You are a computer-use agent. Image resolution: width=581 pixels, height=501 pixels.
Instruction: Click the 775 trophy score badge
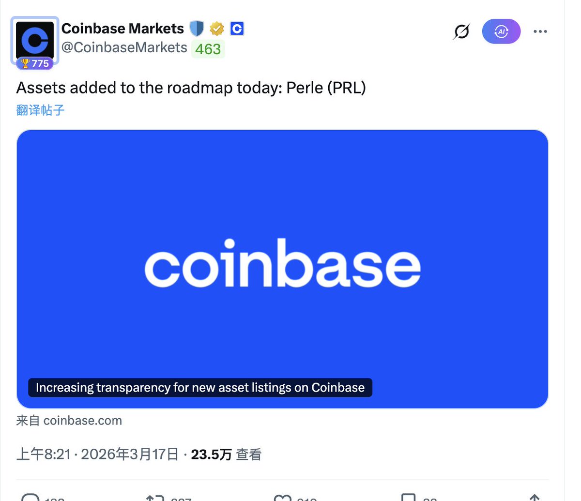coord(35,63)
